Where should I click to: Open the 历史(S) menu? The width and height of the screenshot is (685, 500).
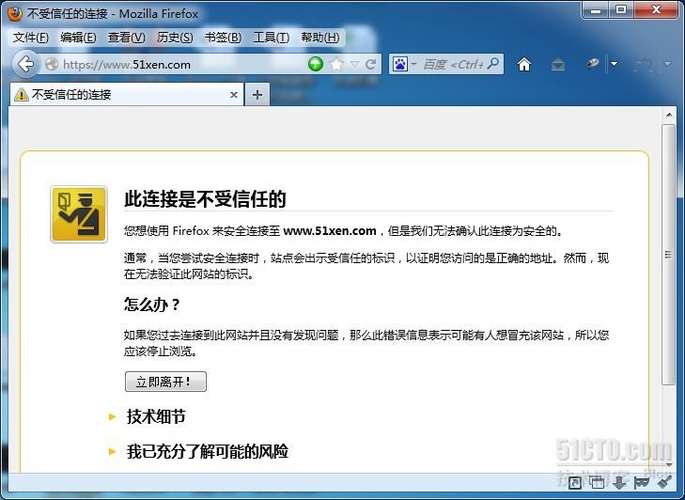[x=175, y=38]
